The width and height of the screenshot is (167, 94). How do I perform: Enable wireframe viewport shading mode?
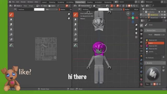coord(127,6)
